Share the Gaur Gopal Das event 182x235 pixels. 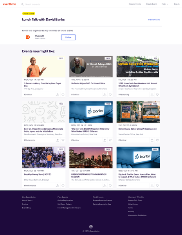click(x=58, y=94)
